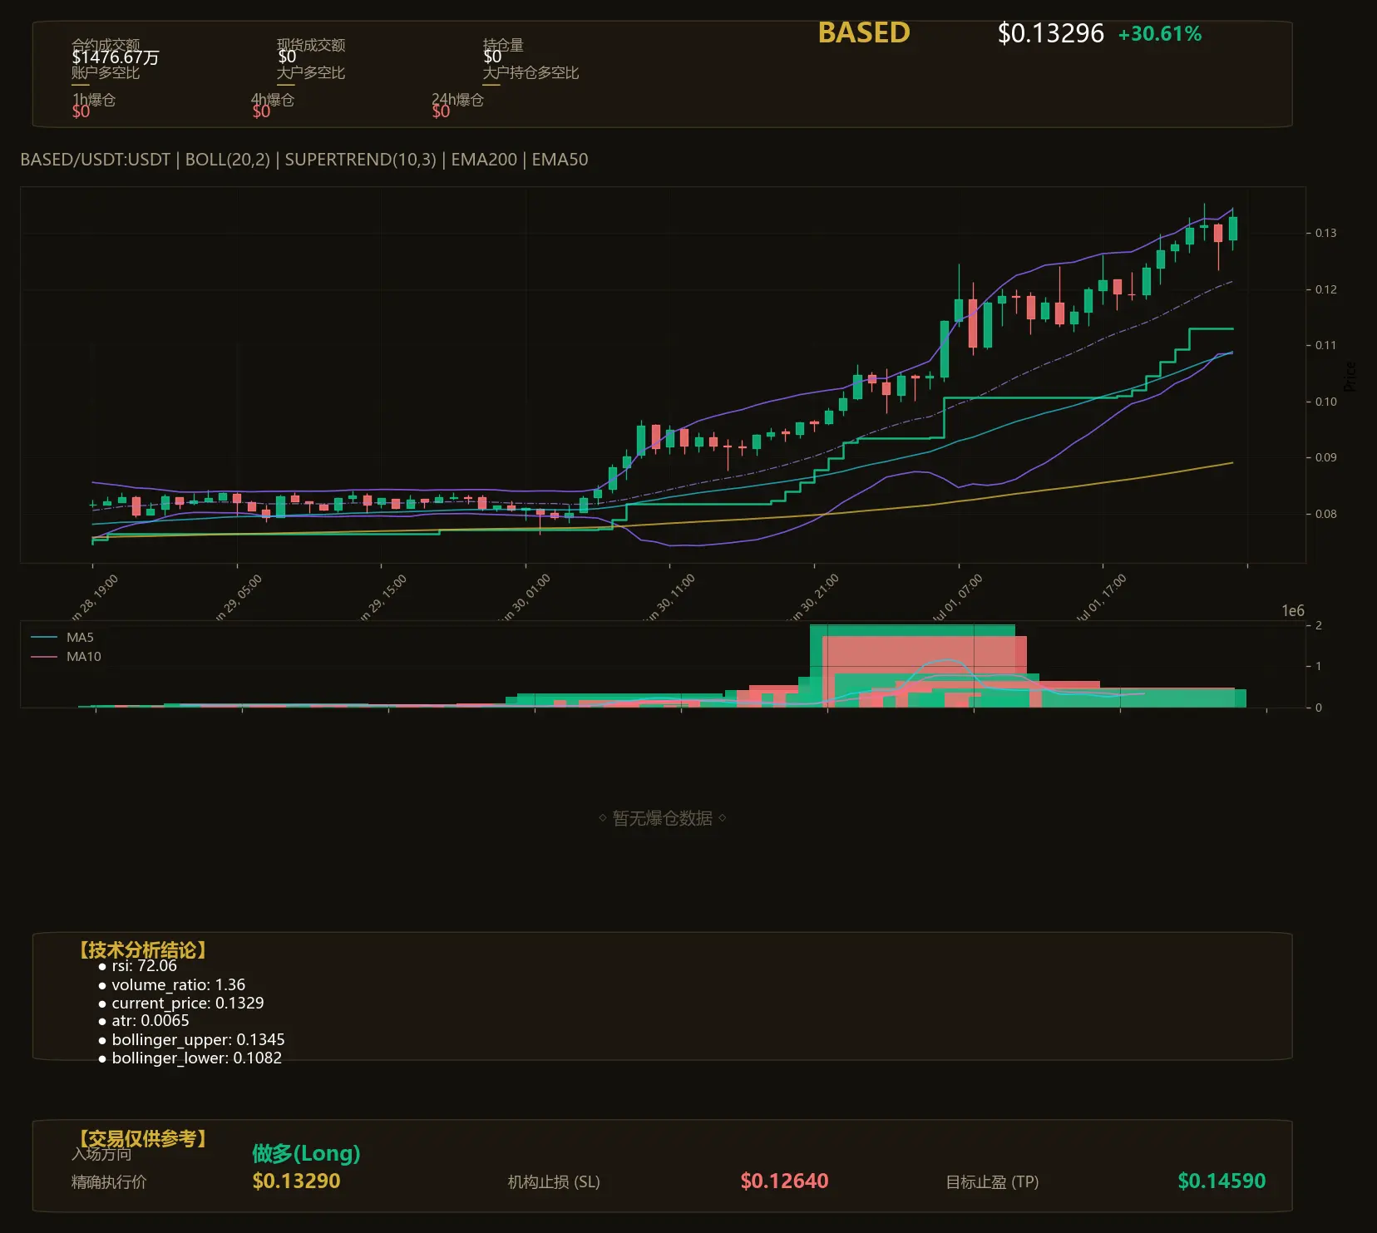Click the $0.13290 execution price
Viewport: 1377px width, 1233px height.
click(296, 1181)
